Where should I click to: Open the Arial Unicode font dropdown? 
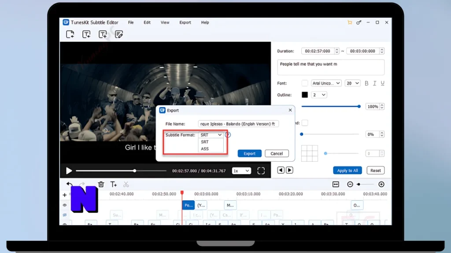click(326, 83)
